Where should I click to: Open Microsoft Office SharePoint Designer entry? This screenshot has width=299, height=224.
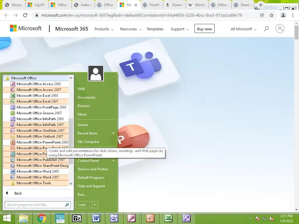coord(36,166)
